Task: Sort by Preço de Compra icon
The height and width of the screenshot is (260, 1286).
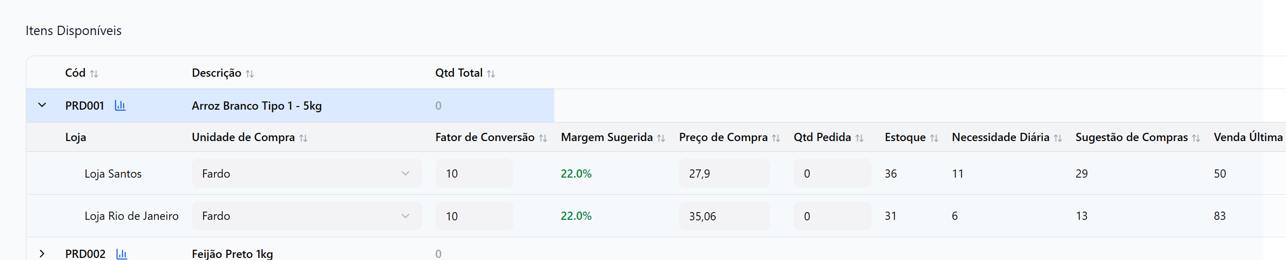Action: (776, 138)
